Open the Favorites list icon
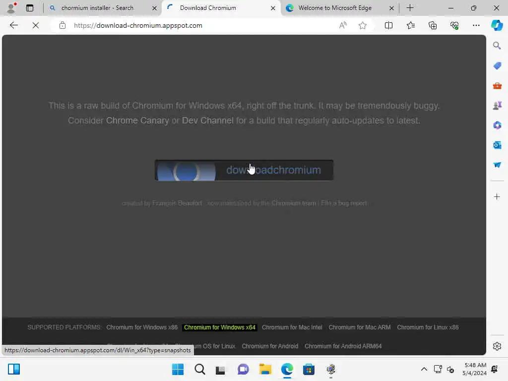 point(410,25)
